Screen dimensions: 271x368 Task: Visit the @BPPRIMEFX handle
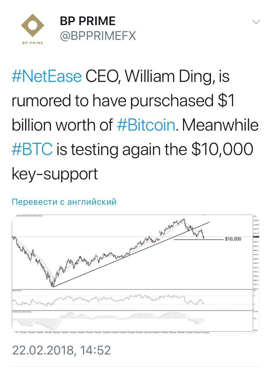[98, 36]
